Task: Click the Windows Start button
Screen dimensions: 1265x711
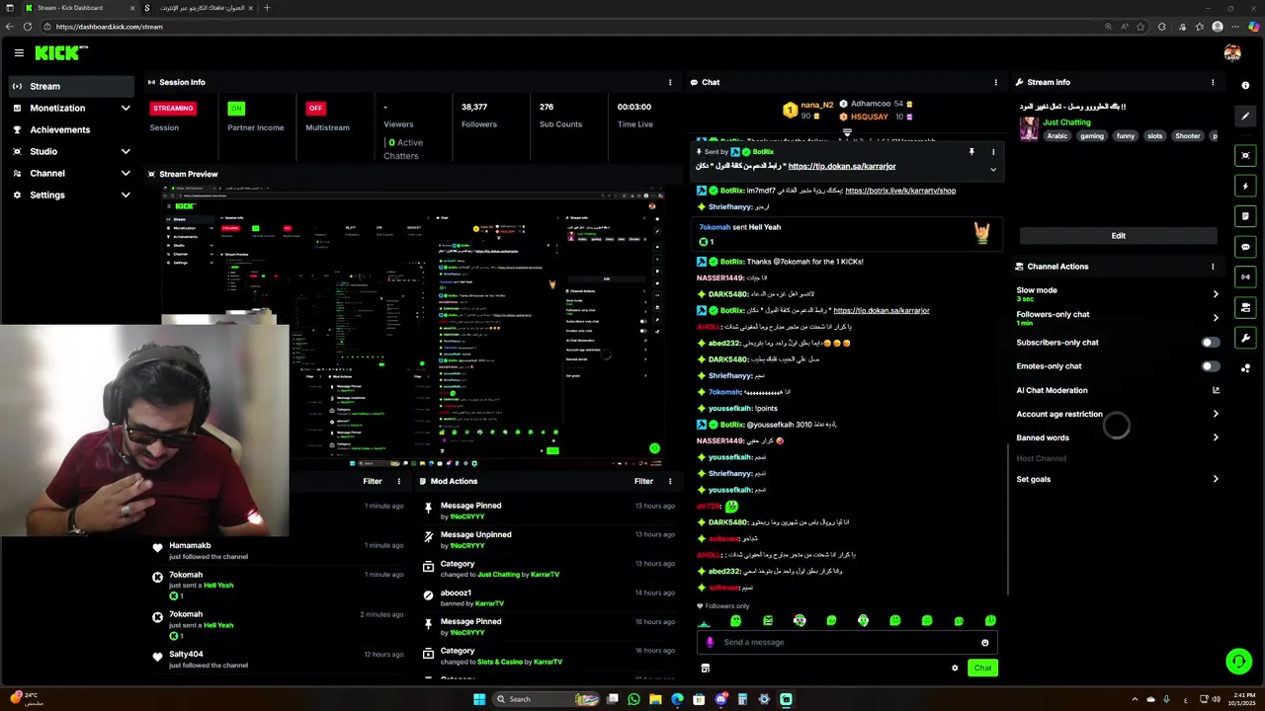Action: pyautogui.click(x=479, y=699)
